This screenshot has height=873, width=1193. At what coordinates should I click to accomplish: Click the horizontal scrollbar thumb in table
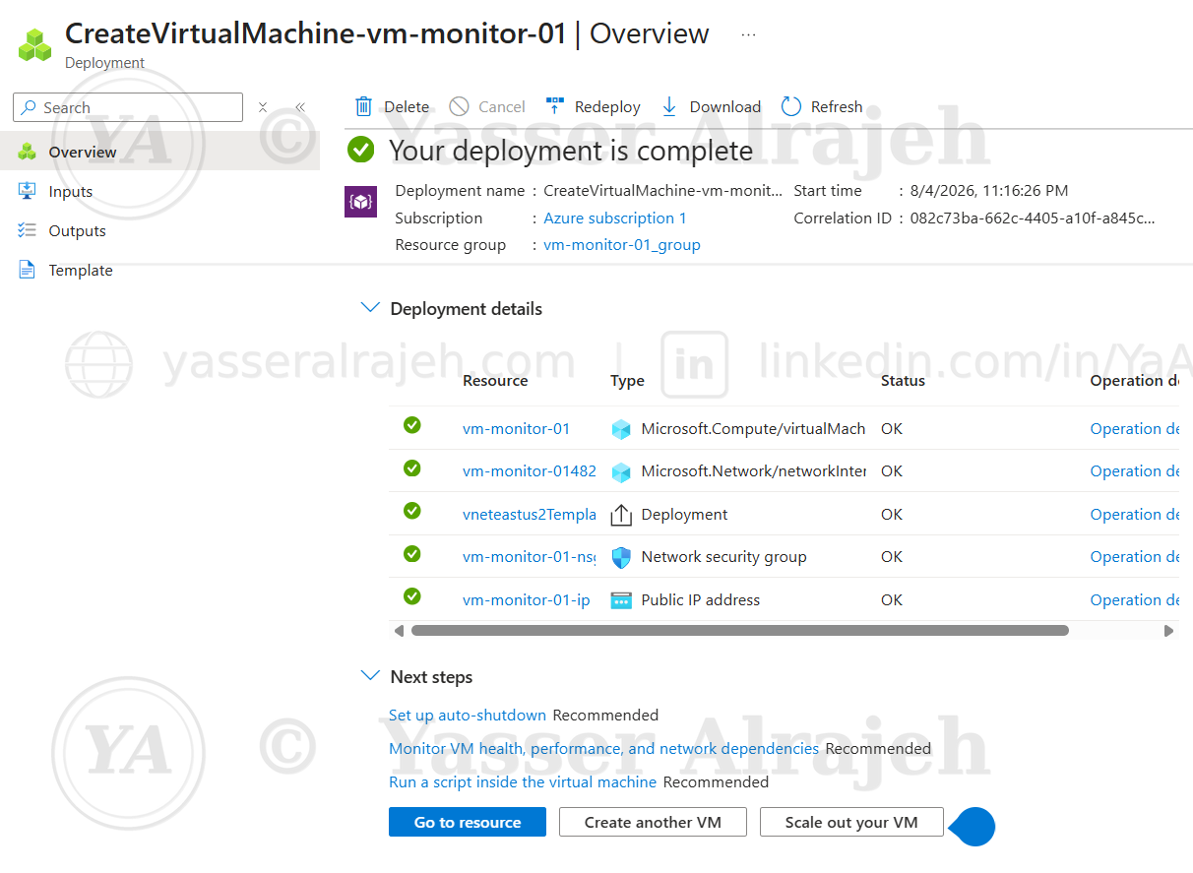tap(739, 631)
